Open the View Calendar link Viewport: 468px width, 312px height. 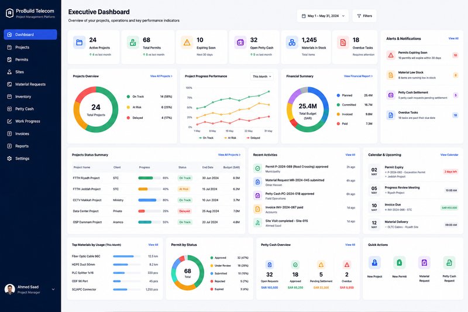pyautogui.click(x=449, y=155)
